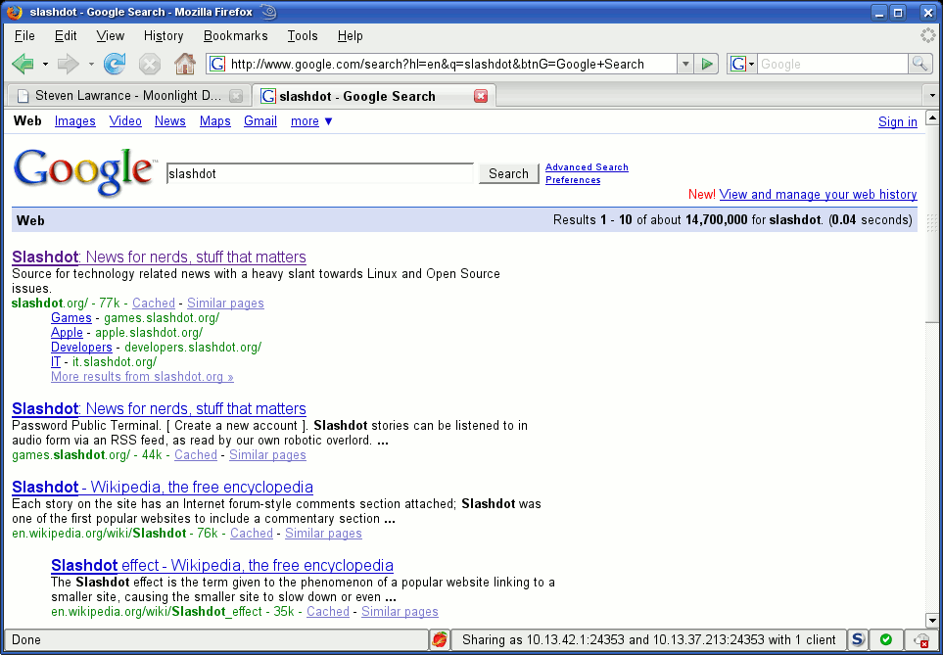Open the Bookmarks menu

[x=236, y=36]
